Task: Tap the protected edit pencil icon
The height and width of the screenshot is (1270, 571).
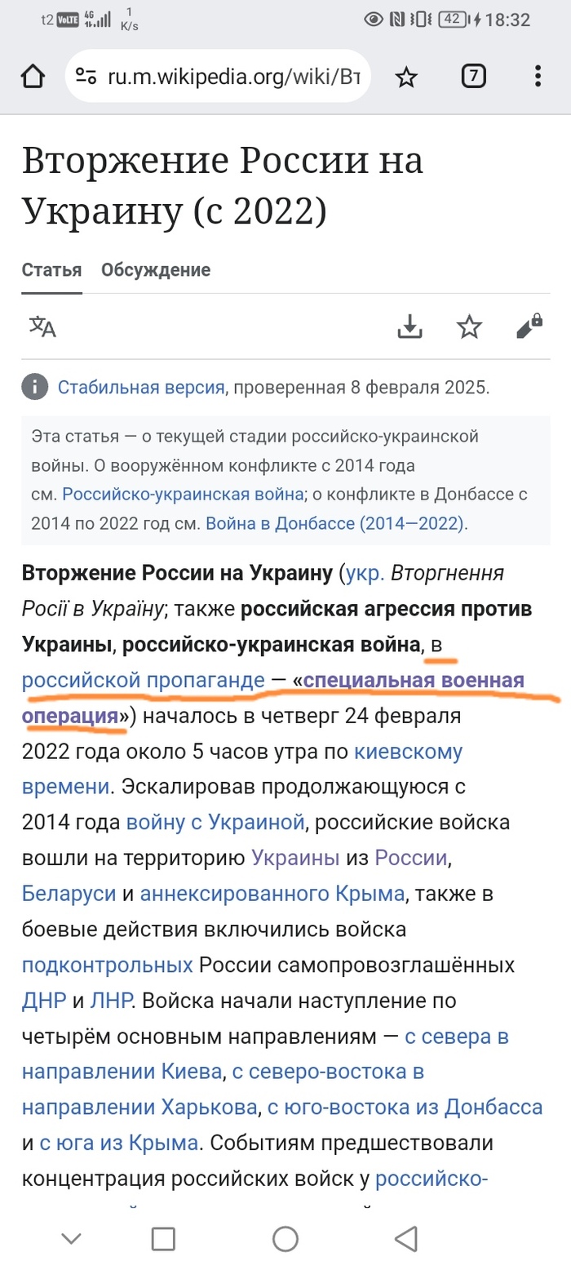Action: [x=529, y=327]
